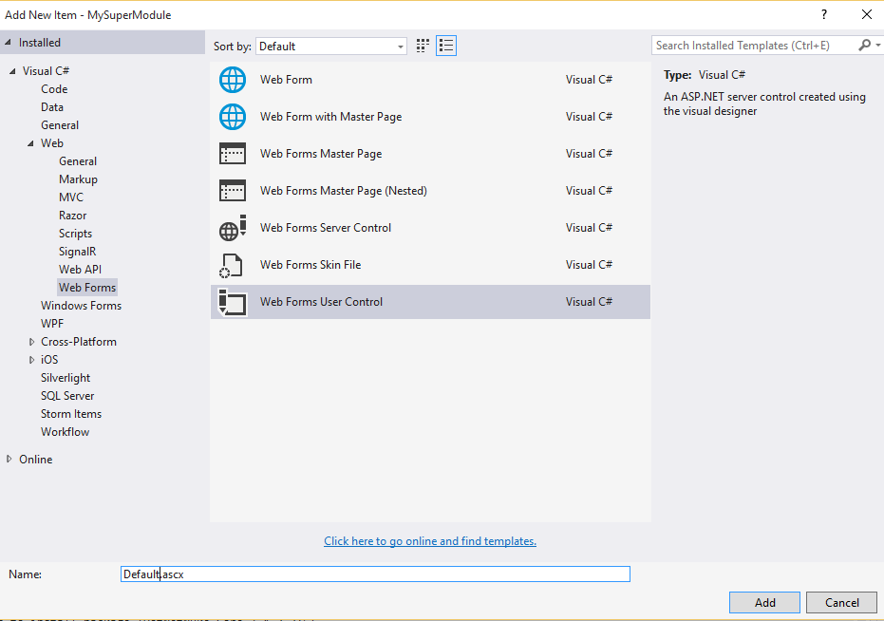Click the Web Form globe icon
The image size is (884, 621).
point(233,80)
